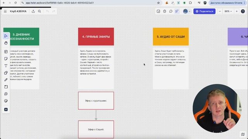Image resolution: width=248 pixels, height=139 pixels.
Task: Zoom out with minus button
Action: (x=220, y=11)
